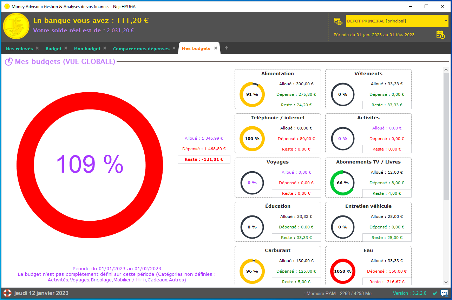Click the 'Version : 3.2.2.0' label
This screenshot has height=300, width=452.
coord(410,293)
